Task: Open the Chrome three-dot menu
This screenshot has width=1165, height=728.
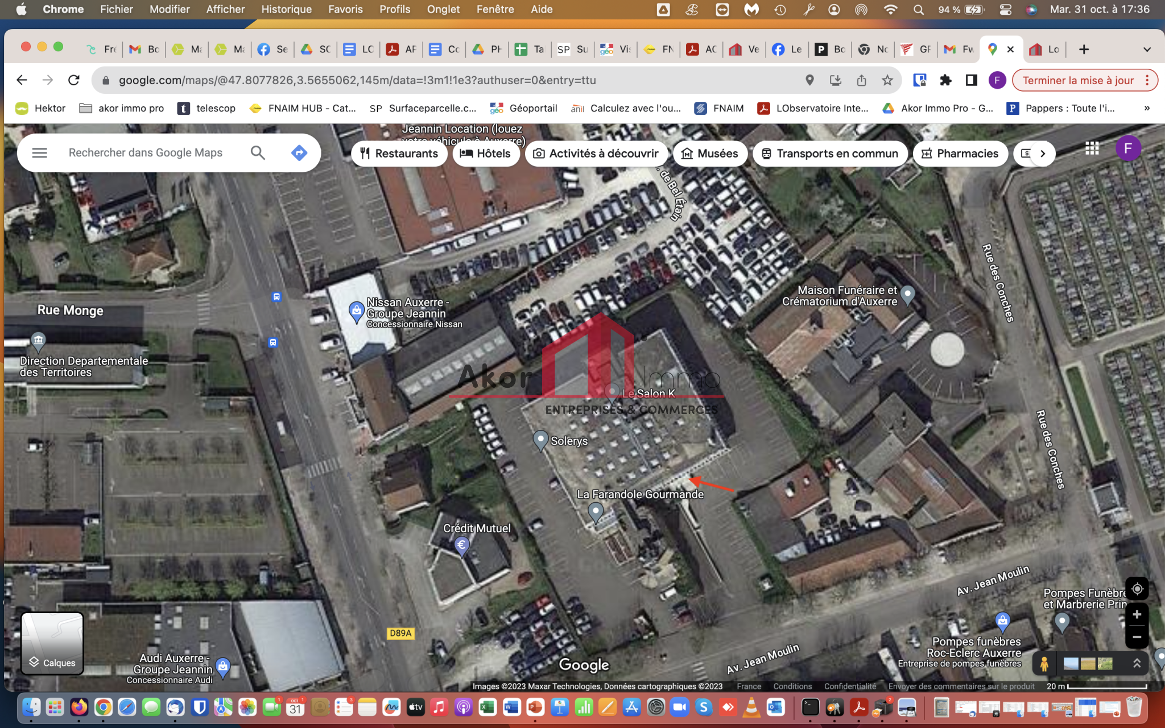Action: (x=1147, y=80)
